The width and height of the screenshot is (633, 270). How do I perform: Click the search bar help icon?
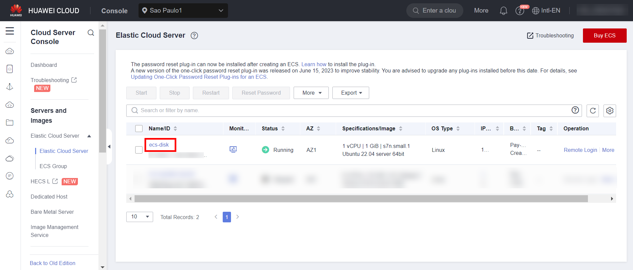point(575,110)
